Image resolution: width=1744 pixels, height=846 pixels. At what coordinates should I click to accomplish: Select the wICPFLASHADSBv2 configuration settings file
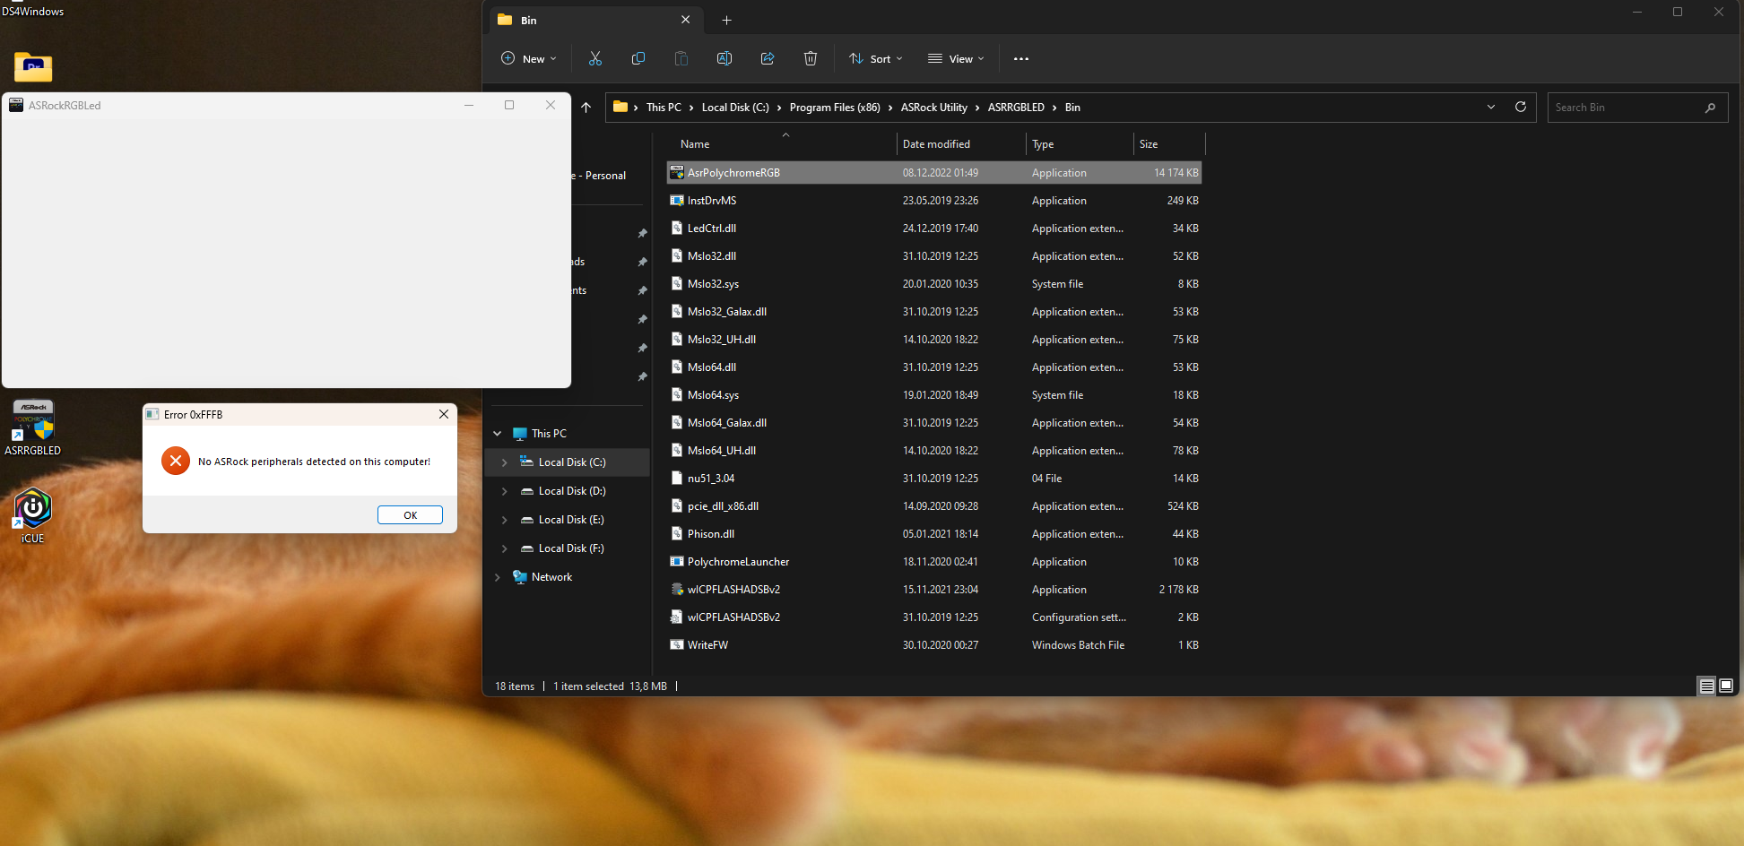pos(934,617)
